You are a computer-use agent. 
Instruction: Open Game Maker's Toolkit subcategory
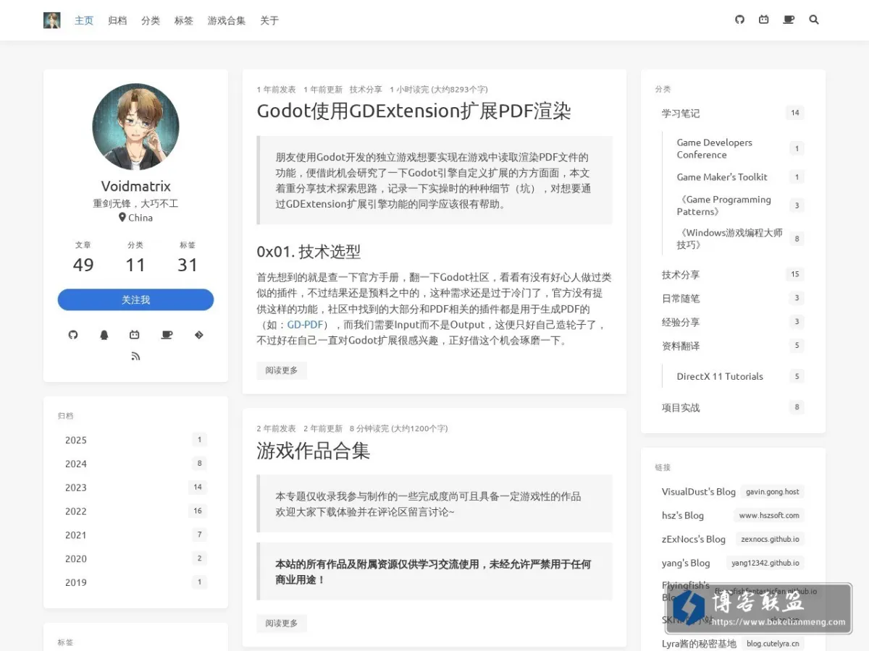pyautogui.click(x=739, y=176)
